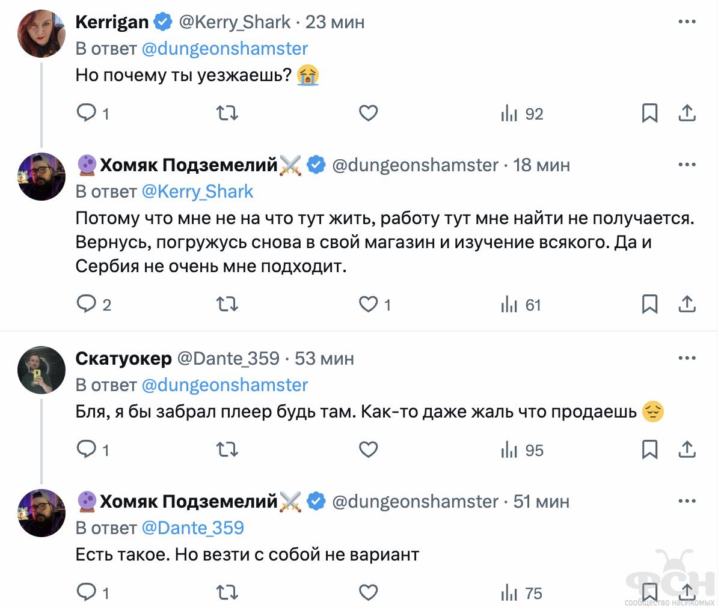Like Kerrigan's tweet with heart icon
718x608 pixels.
(368, 114)
